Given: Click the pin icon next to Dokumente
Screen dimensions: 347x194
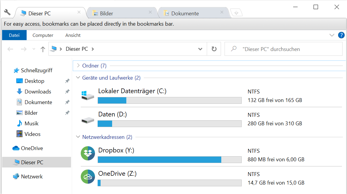Looking at the screenshot, I should tap(67, 102).
